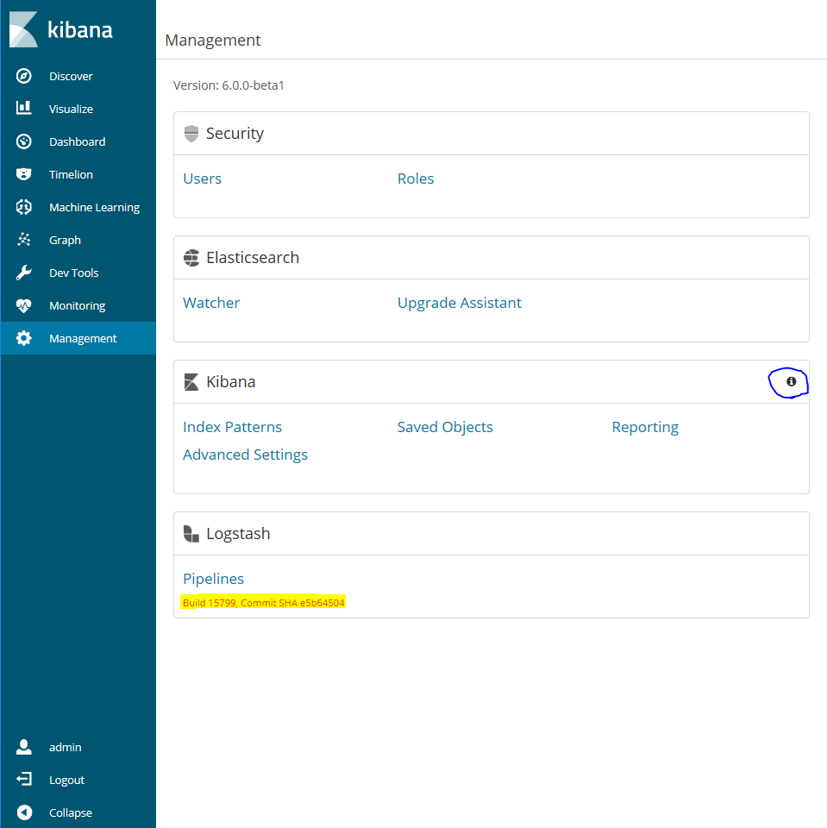Select Monitoring in the sidebar
This screenshot has width=827, height=828.
point(78,305)
